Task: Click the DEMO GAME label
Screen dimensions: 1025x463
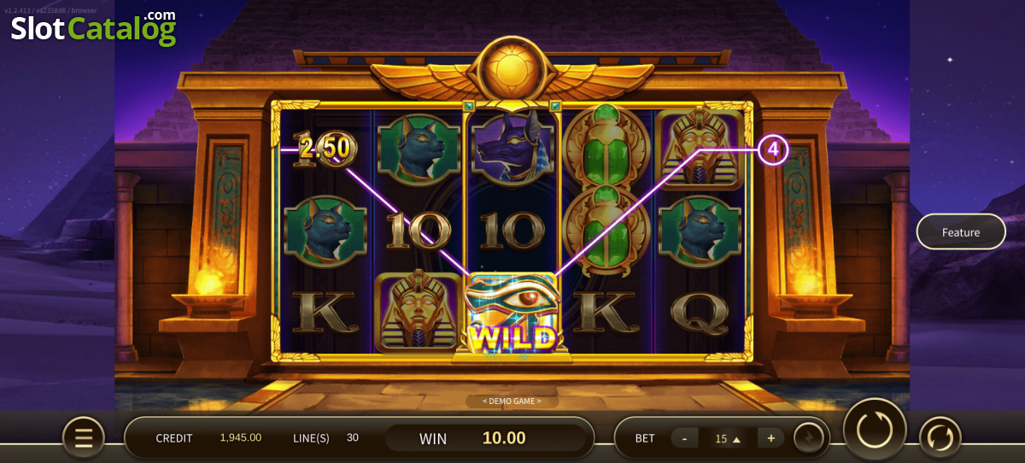Action: (x=512, y=401)
